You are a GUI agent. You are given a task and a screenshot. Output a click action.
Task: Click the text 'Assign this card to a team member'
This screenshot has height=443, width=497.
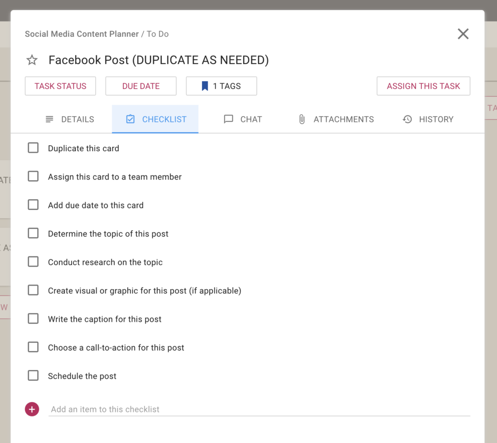[115, 177]
